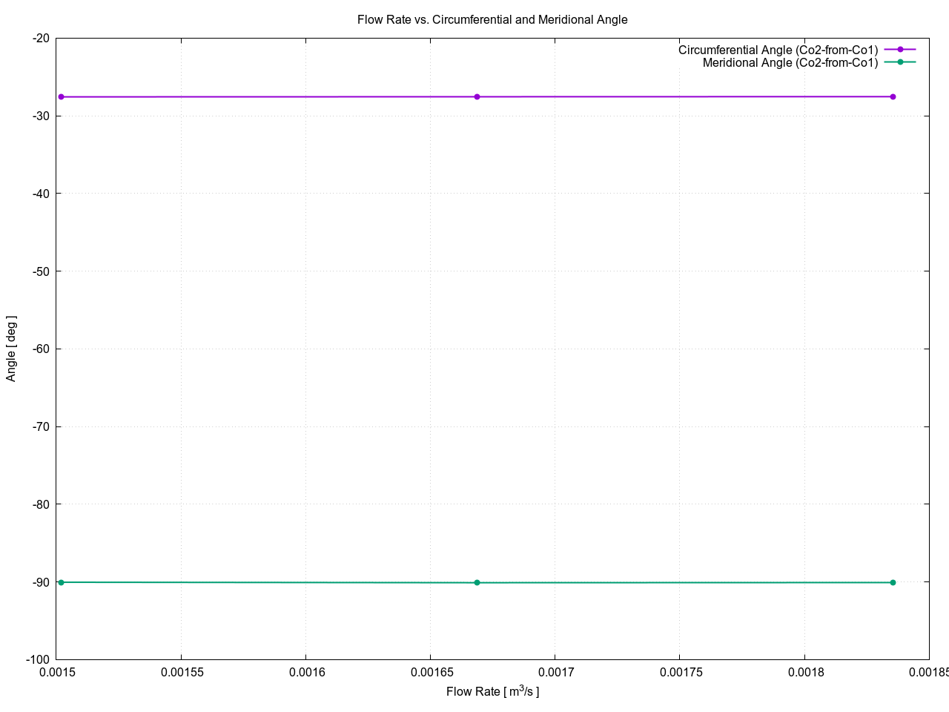Click the x-axis tick label 0.00155
The width and height of the screenshot is (949, 712).
pyautogui.click(x=181, y=673)
